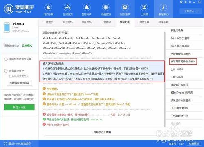
Task: Select 设备退出恢复模式
Action: pos(180,100)
